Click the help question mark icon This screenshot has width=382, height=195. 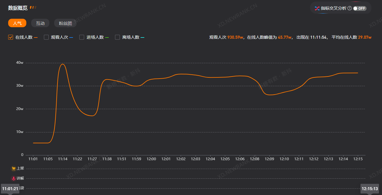coord(349,8)
